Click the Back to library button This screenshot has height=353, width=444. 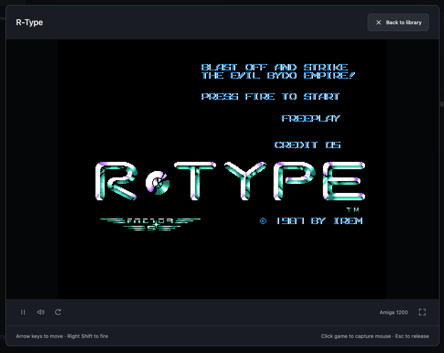pos(398,22)
